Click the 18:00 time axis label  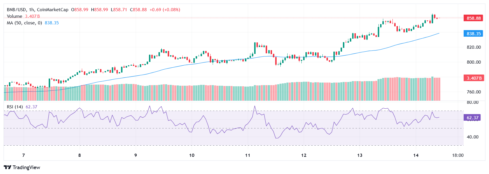(458, 155)
